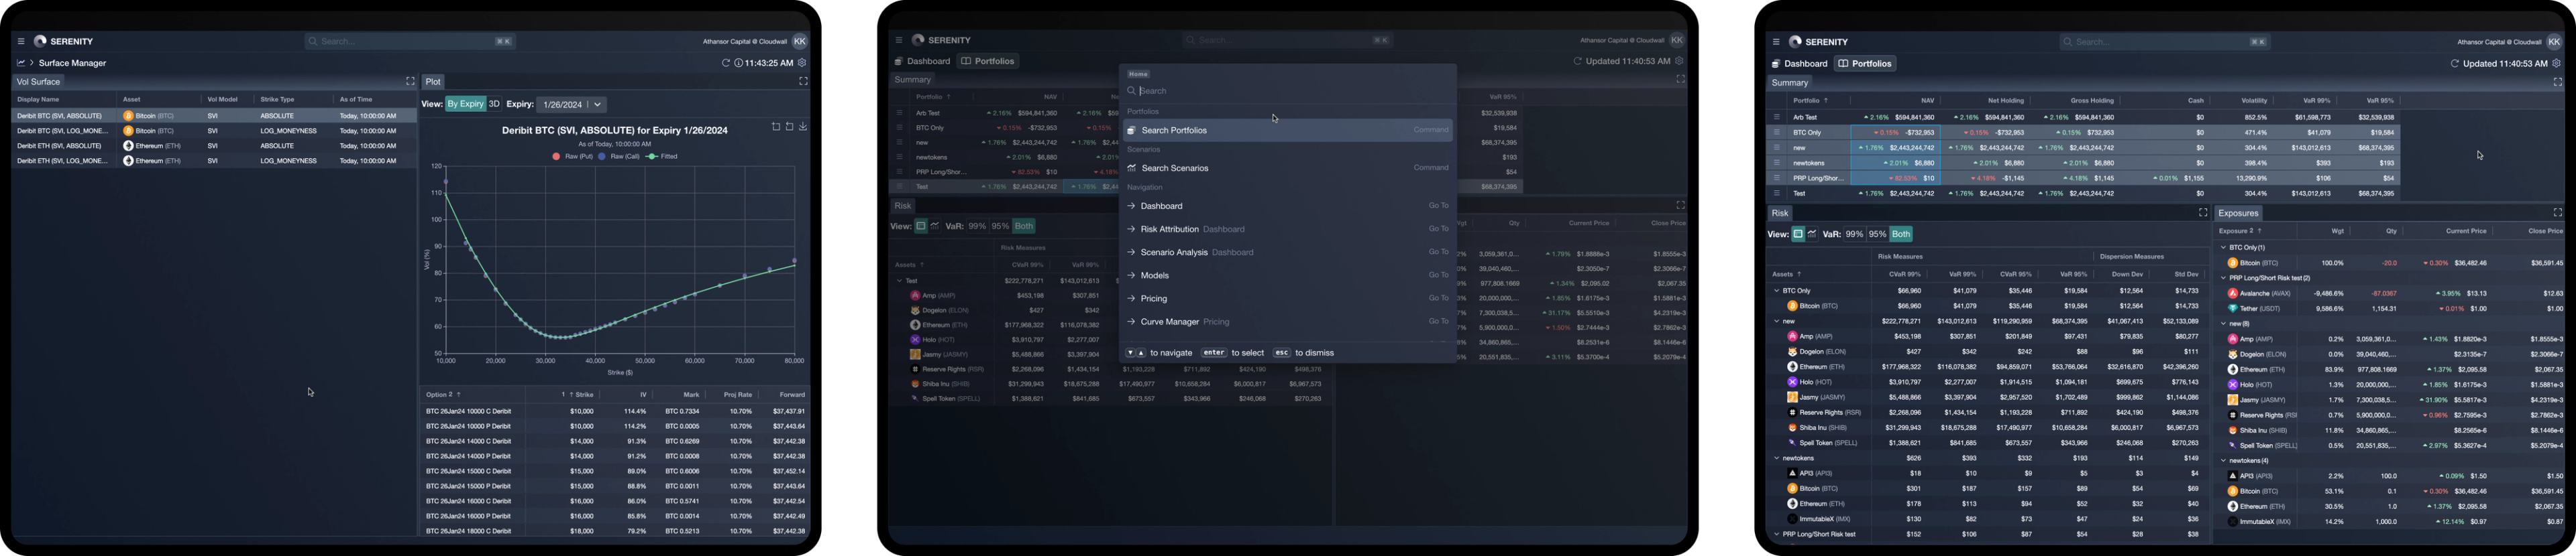Click row handle for Test portfolio, right screen
Screen dimensions: 2576x556
(1777, 194)
